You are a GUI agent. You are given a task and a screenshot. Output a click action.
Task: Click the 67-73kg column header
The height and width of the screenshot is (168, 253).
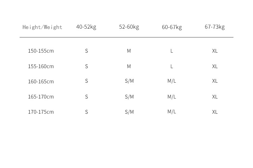tap(215, 27)
